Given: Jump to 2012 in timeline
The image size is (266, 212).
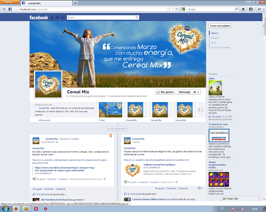Looking at the screenshot, I should [213, 43].
